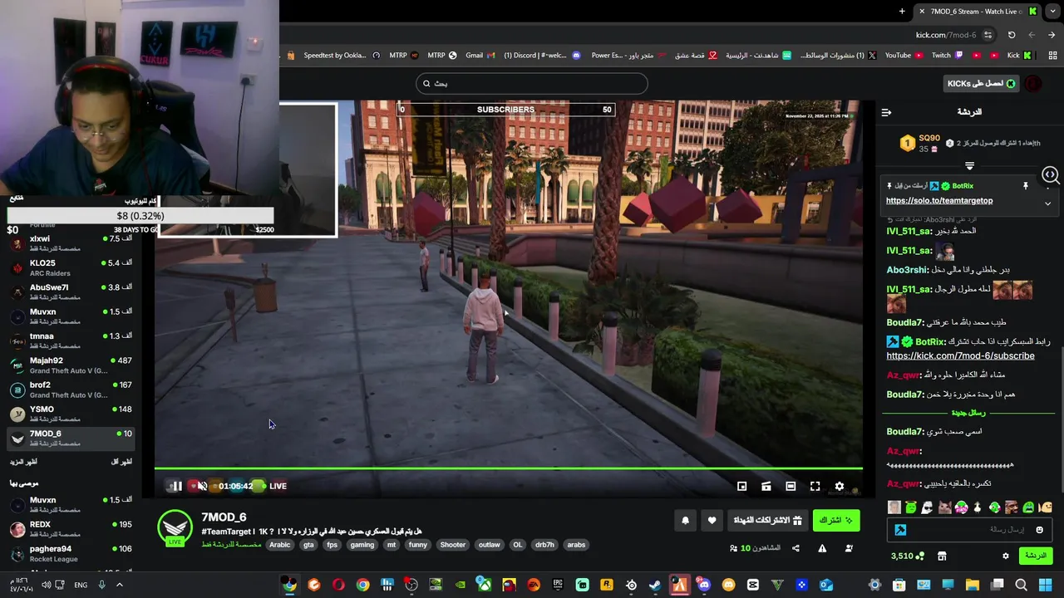Open the YouTube bookmark
The width and height of the screenshot is (1064, 598).
904,56
